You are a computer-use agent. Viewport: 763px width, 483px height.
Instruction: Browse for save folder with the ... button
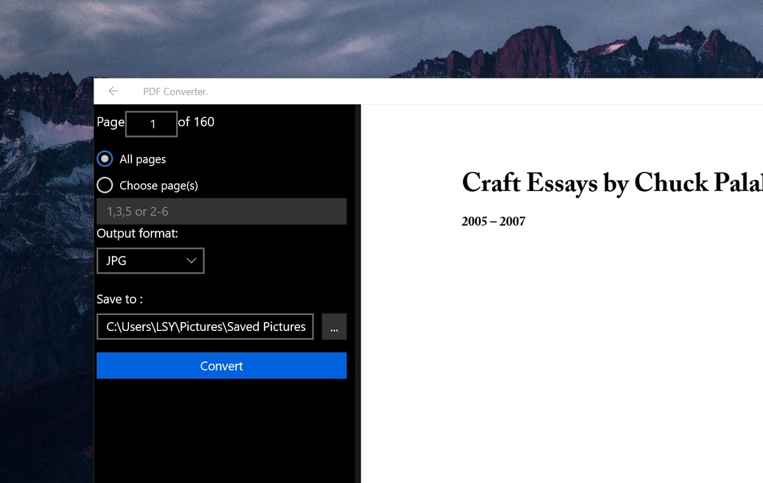334,326
